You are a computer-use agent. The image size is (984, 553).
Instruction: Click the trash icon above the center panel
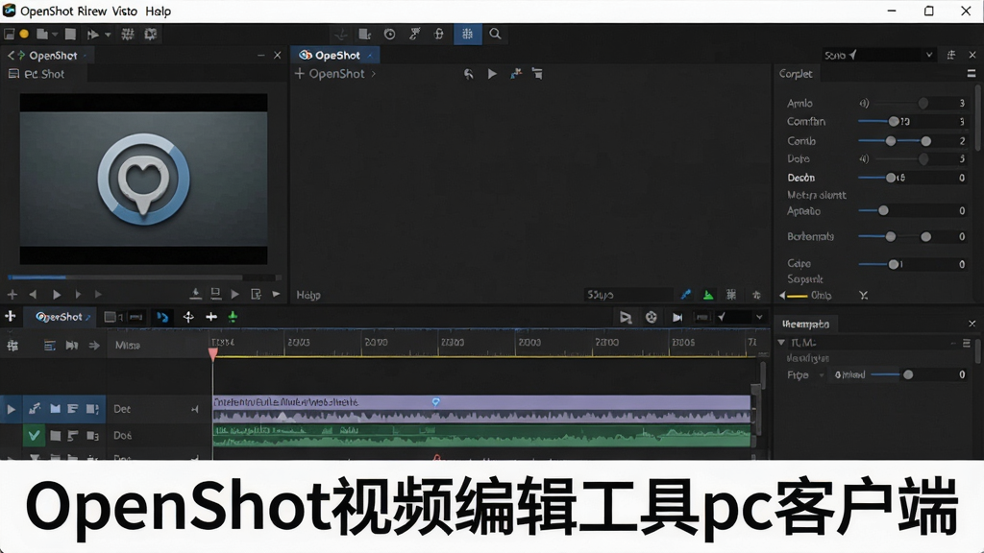537,74
